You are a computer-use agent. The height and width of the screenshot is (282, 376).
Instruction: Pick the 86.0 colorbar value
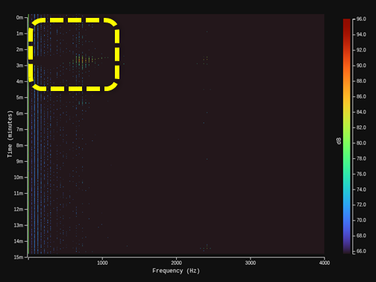[x=361, y=96]
